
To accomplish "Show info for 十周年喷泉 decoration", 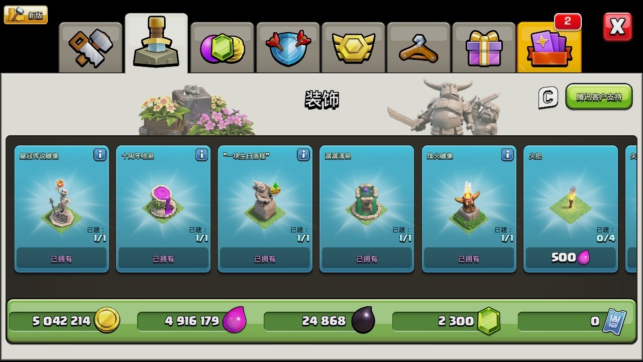I will (201, 155).
